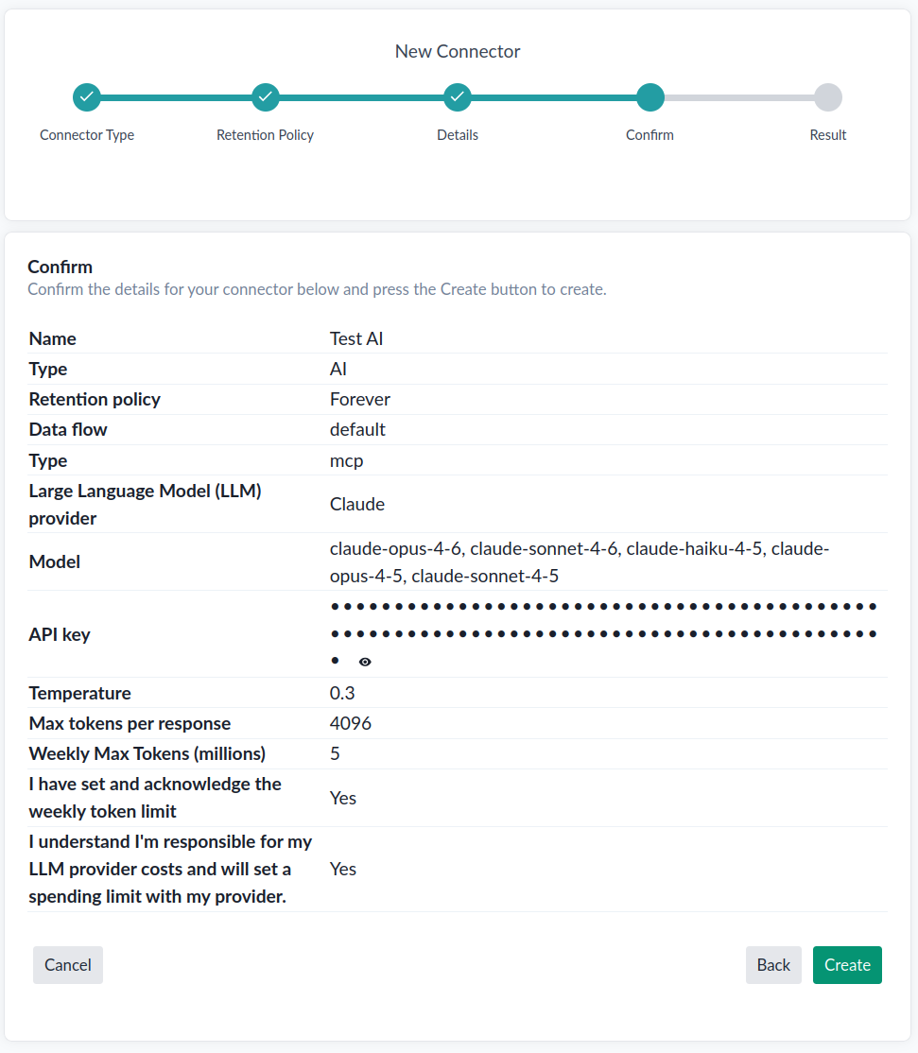The height and width of the screenshot is (1053, 918).
Task: Click the Forever retention policy value
Action: [360, 399]
